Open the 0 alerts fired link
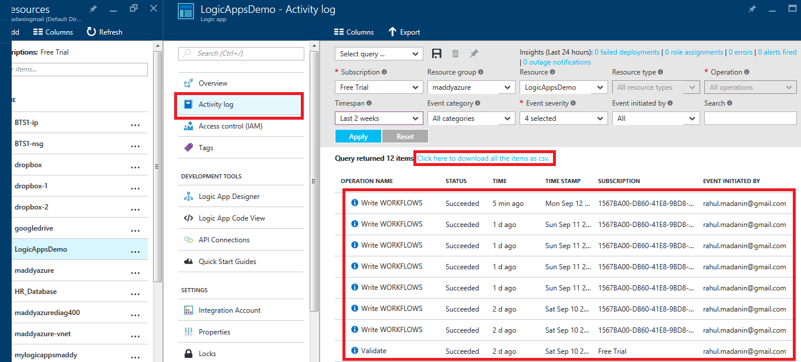Screen dimensions: 801x362 click(x=777, y=52)
